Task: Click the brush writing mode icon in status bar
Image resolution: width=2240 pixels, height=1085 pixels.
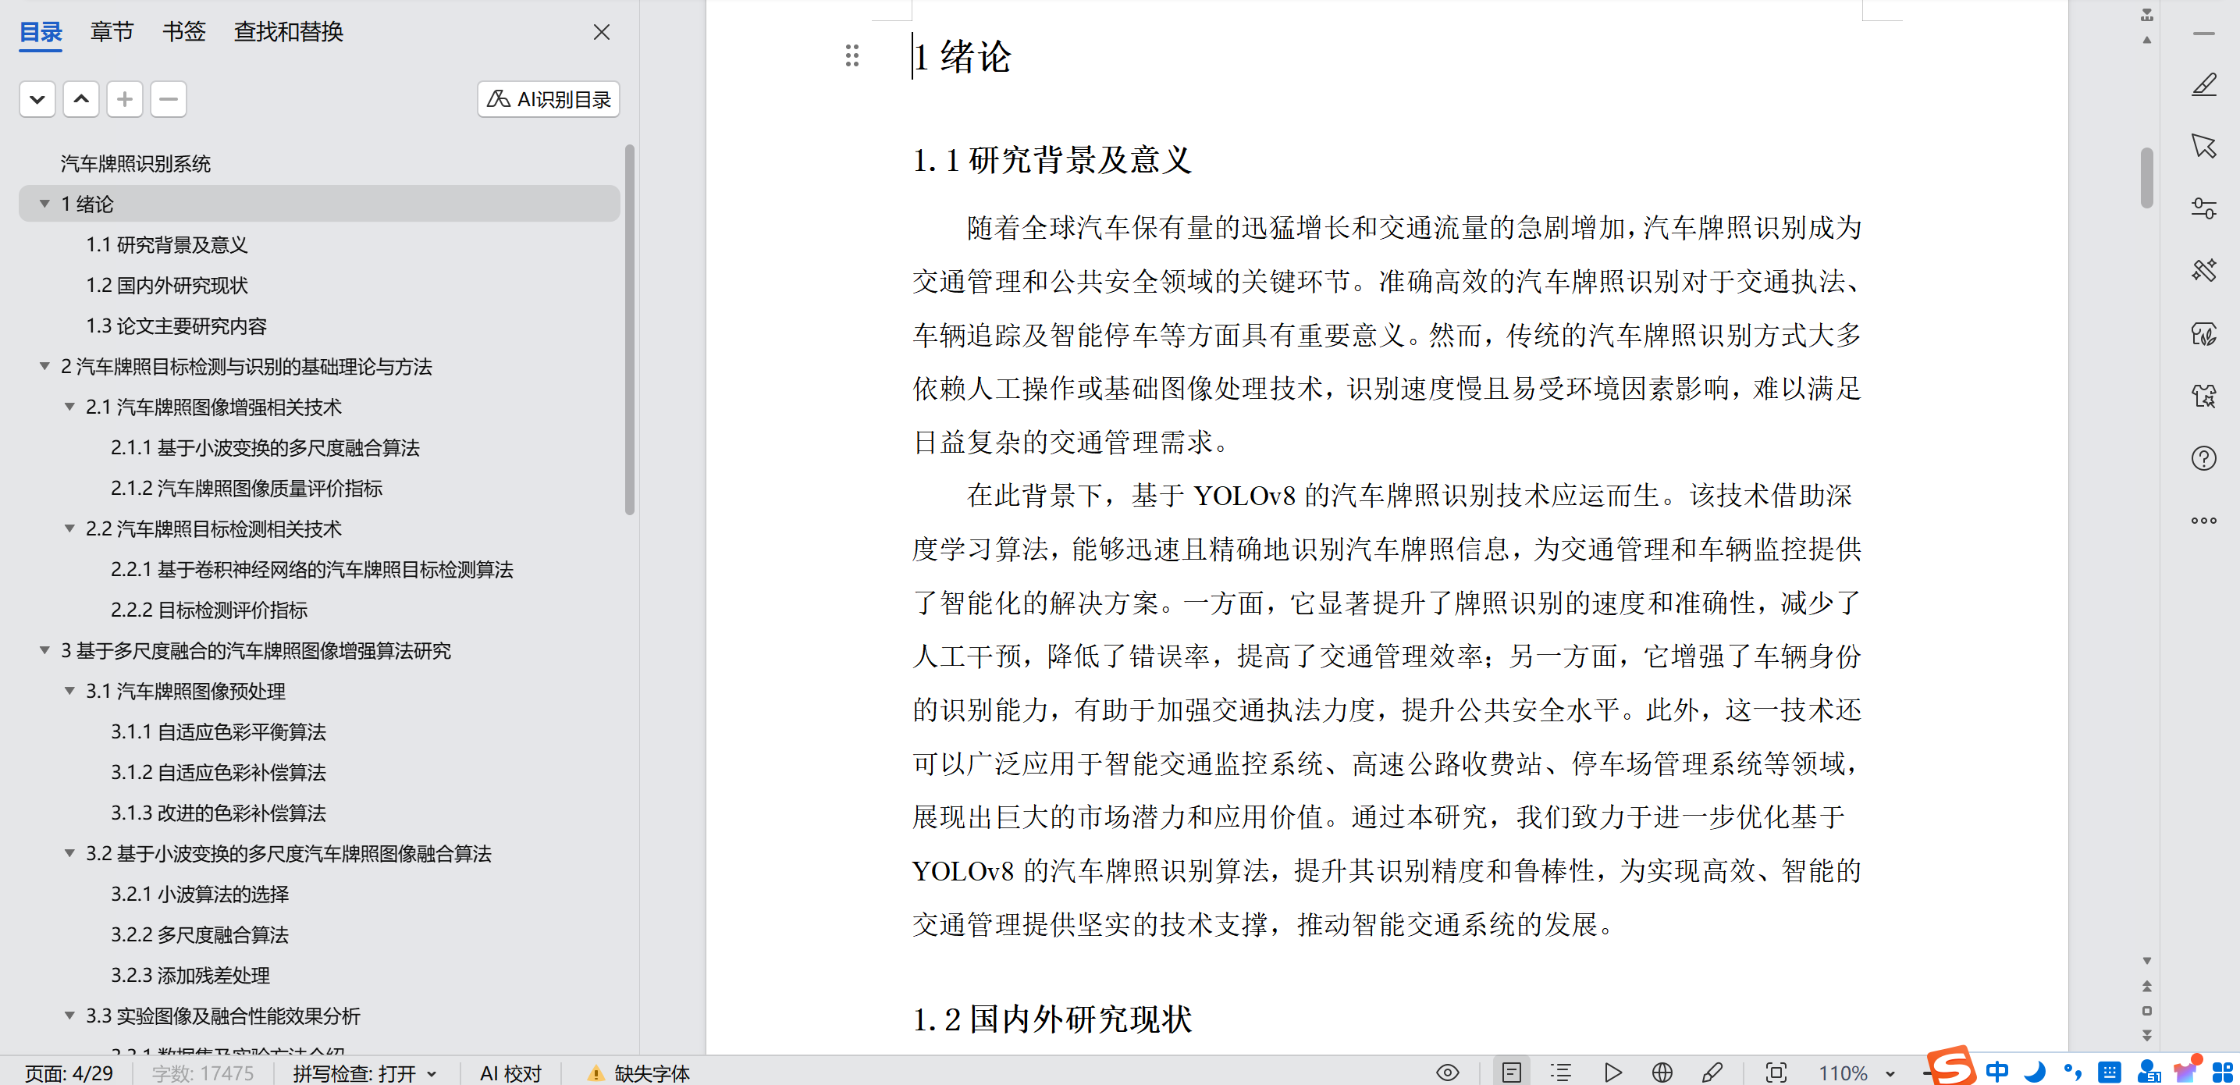Action: click(1712, 1072)
